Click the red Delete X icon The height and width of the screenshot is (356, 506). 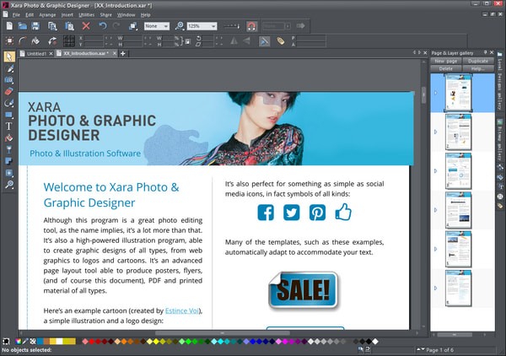pyautogui.click(x=86, y=26)
